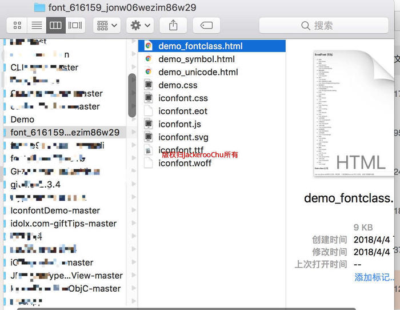The height and width of the screenshot is (310, 400).
Task: Select font_616159...ezim86w29 folder in column
Action: [65, 132]
